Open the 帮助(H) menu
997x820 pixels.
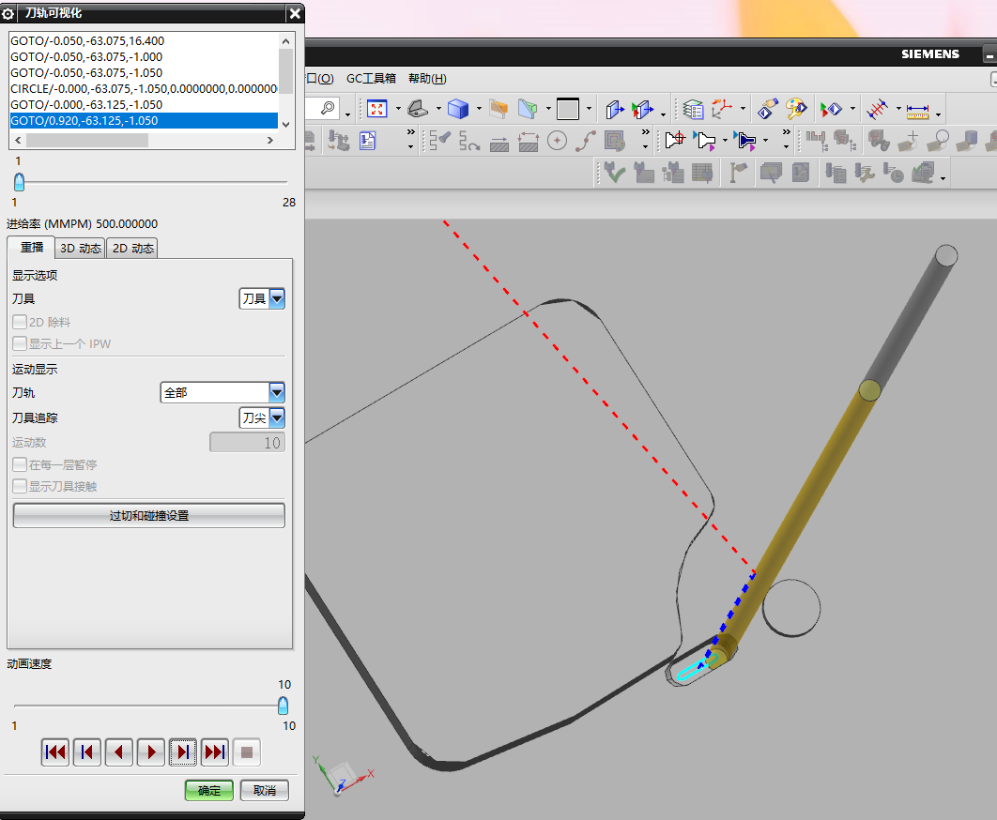(427, 79)
